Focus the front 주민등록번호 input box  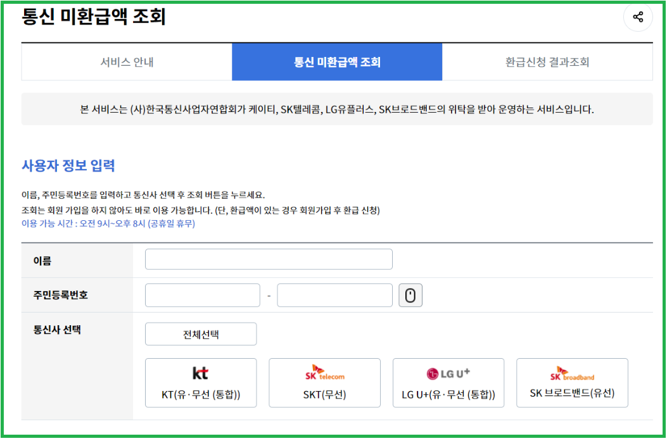(202, 295)
